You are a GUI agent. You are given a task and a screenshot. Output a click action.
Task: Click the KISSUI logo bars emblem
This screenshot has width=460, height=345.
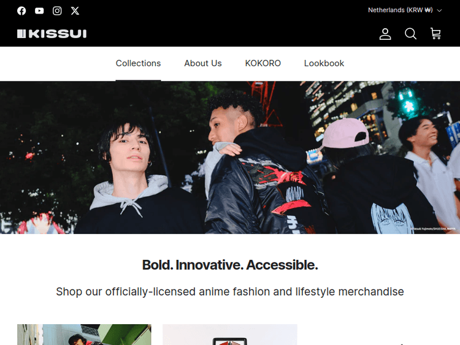[x=21, y=34]
